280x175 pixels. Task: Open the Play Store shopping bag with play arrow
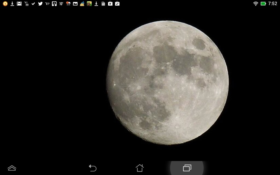110,4
